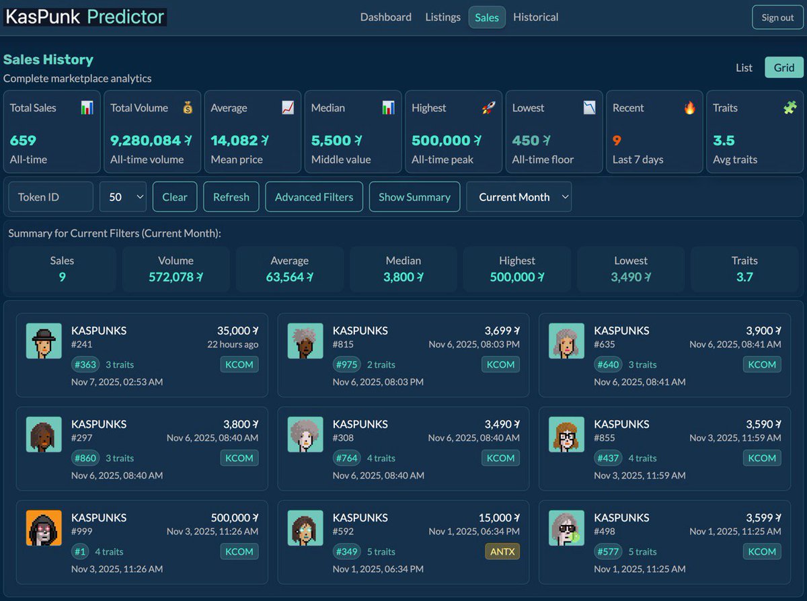This screenshot has width=807, height=601.
Task: Open KasPunk #815 avatar thumbnail
Action: pyautogui.click(x=305, y=341)
